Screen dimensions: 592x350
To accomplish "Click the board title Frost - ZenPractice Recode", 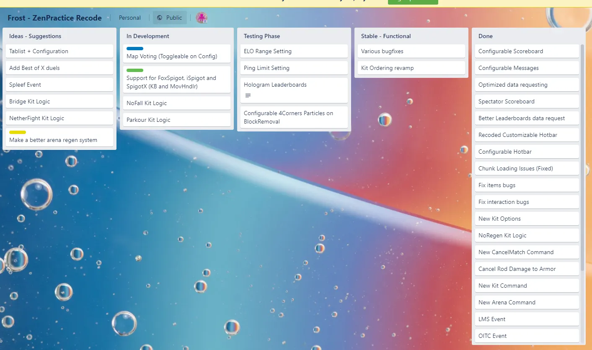I will (x=54, y=18).
